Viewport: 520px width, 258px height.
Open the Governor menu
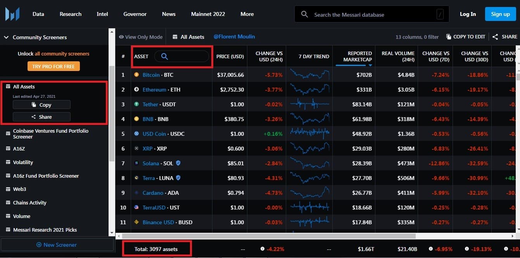135,14
